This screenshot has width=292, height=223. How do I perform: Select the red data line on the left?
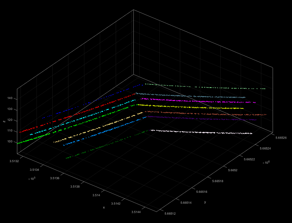point(59,119)
